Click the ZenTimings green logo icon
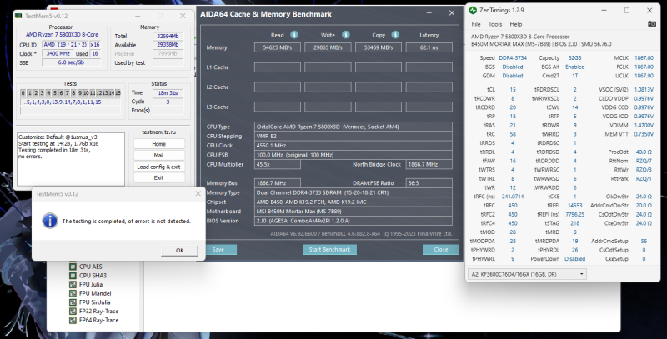Image resolution: width=667 pixels, height=339 pixels. point(473,10)
